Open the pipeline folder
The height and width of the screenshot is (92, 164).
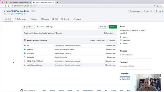coord(30,49)
